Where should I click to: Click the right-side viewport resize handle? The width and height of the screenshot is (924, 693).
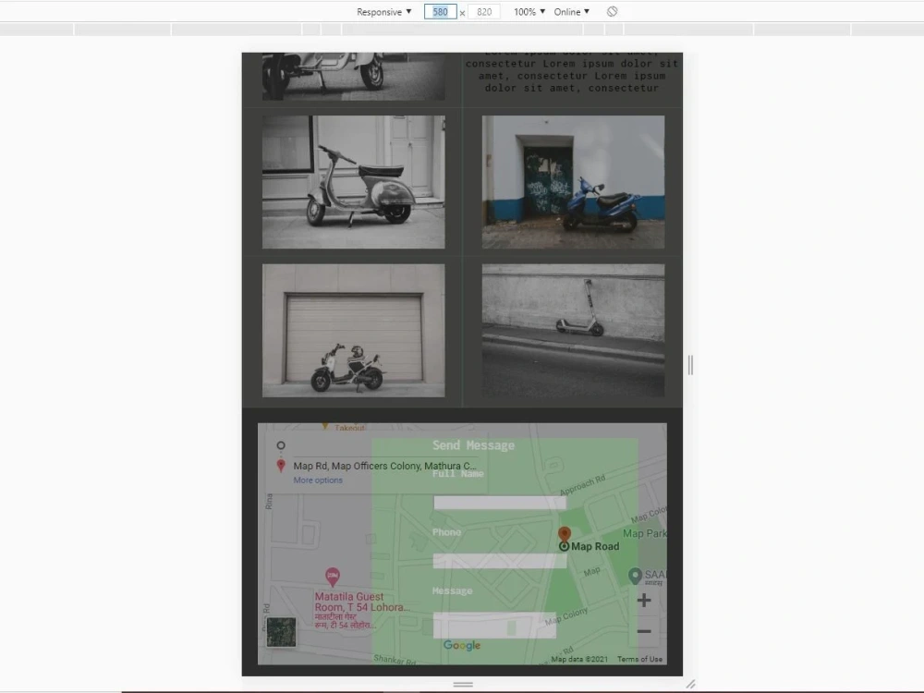[x=690, y=365]
